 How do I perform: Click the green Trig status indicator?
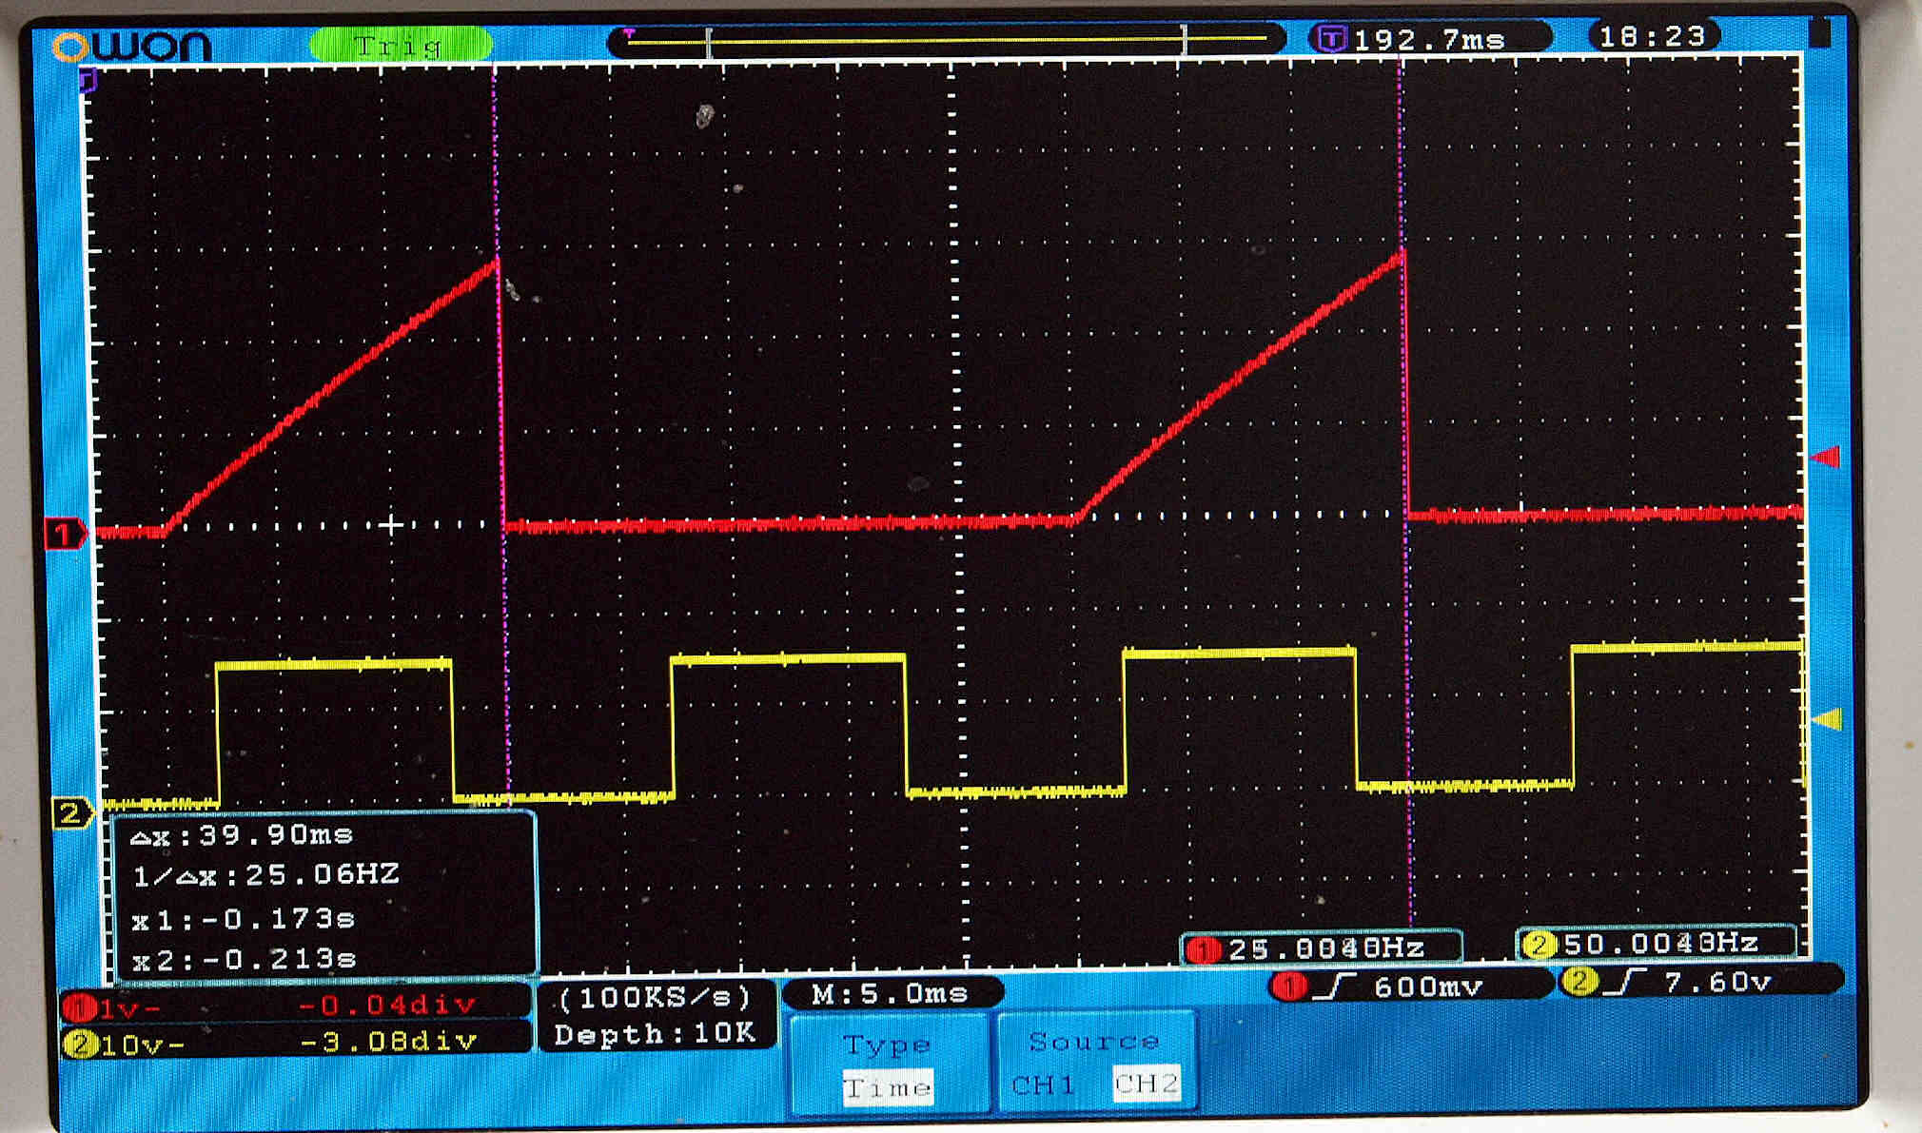(400, 44)
